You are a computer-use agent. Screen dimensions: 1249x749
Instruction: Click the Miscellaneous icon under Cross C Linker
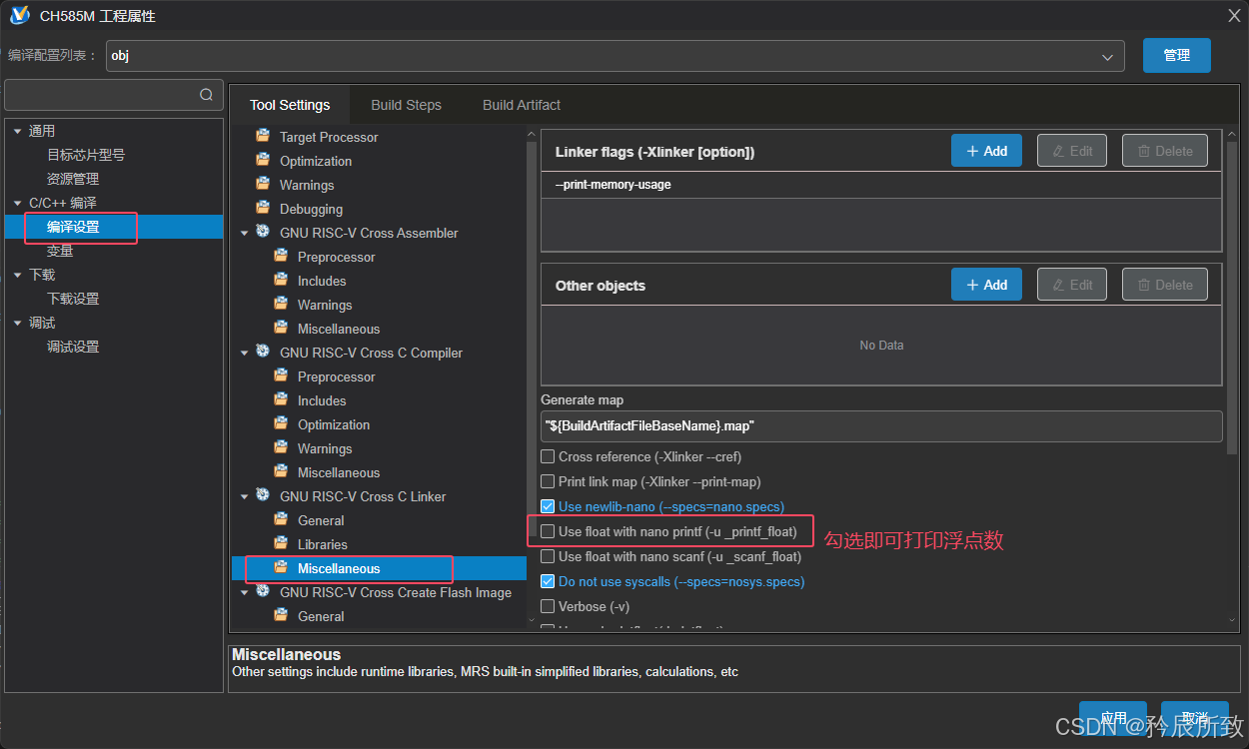point(281,567)
